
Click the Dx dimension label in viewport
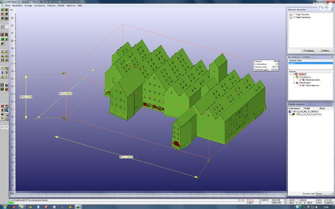[126, 157]
